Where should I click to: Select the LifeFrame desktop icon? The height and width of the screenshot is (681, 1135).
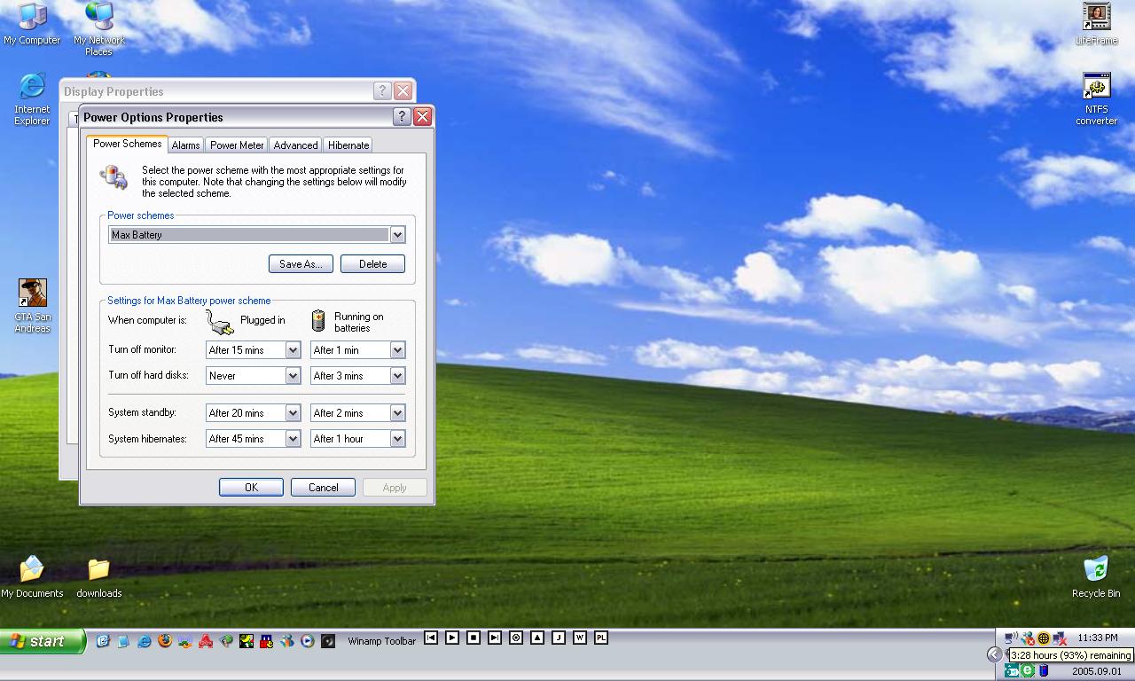click(1096, 24)
